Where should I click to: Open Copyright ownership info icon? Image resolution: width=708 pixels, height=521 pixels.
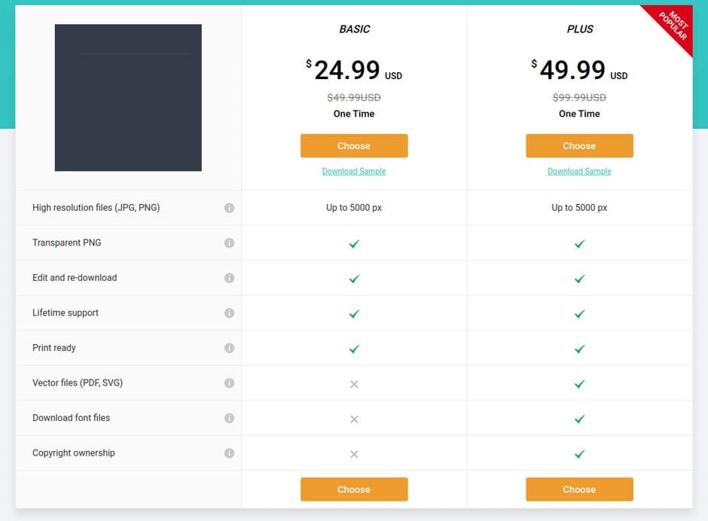pyautogui.click(x=229, y=453)
